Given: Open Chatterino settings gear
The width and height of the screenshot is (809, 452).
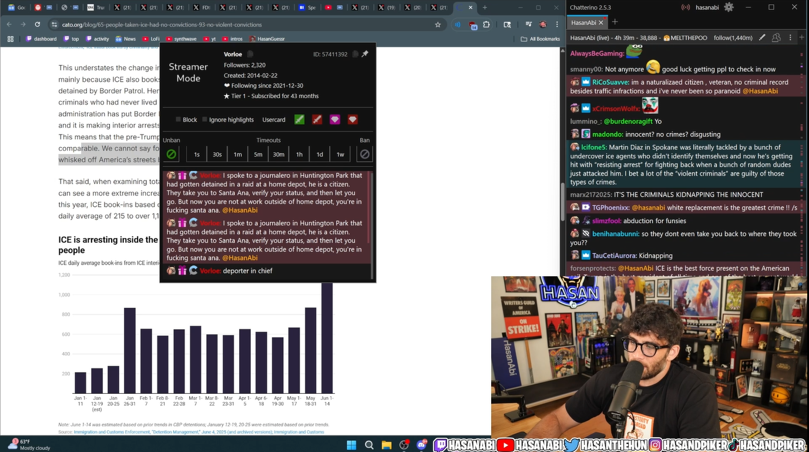Looking at the screenshot, I should coord(729,7).
